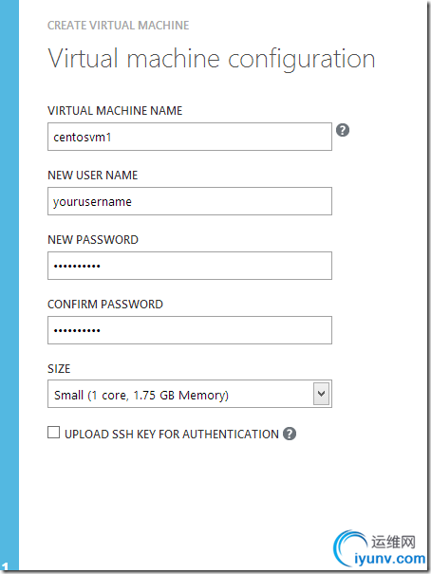Select the New Password input box
This screenshot has width=431, height=574.
coord(190,266)
